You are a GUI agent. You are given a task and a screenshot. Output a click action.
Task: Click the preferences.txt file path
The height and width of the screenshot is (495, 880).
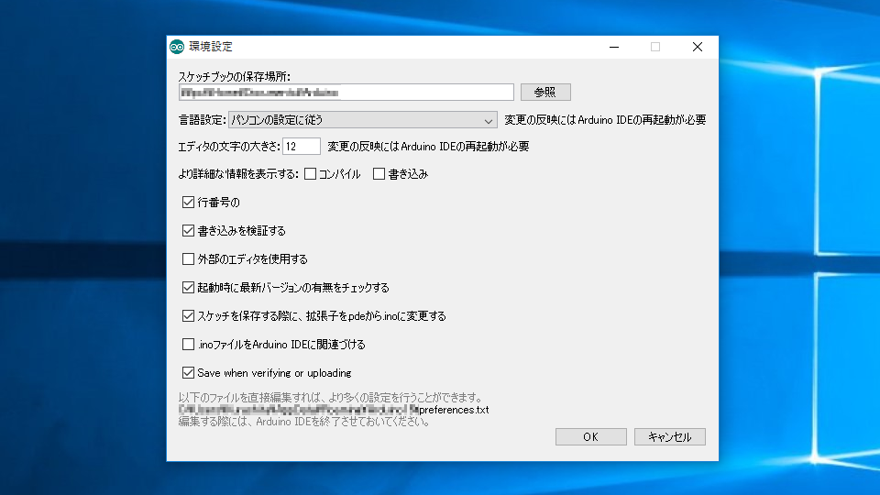click(x=334, y=410)
